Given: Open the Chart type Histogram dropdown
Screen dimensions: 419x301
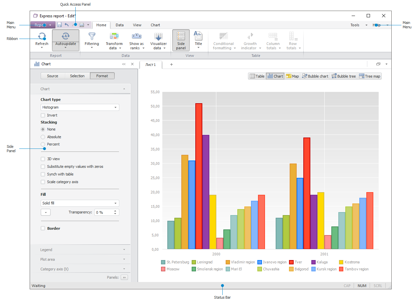Looking at the screenshot, I should coord(80,108).
